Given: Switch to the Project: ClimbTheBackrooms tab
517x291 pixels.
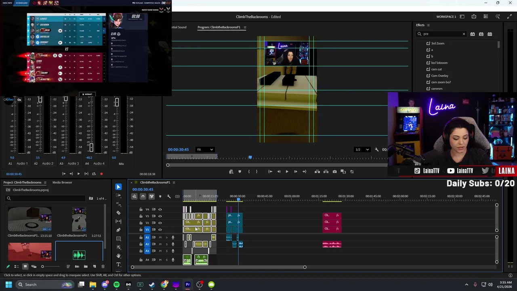Looking at the screenshot, I should 22,183.
